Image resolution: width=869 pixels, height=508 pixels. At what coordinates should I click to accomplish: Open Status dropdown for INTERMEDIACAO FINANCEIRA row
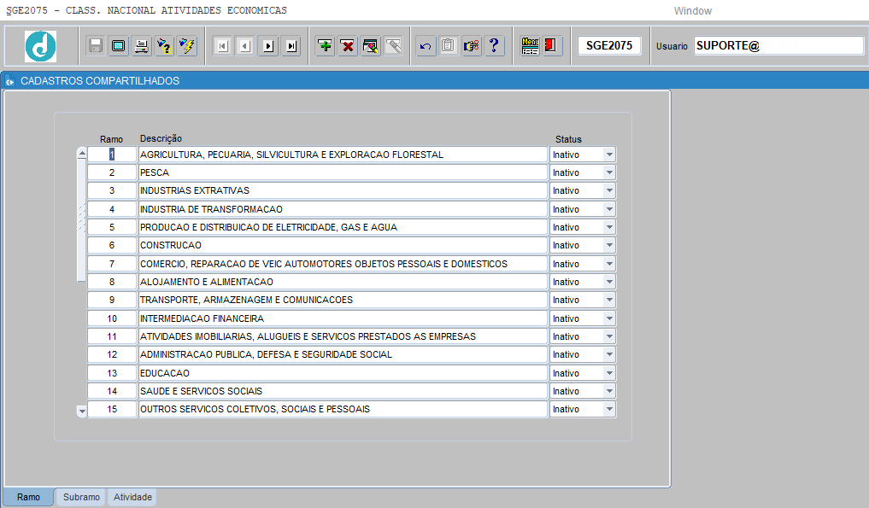[x=609, y=318]
